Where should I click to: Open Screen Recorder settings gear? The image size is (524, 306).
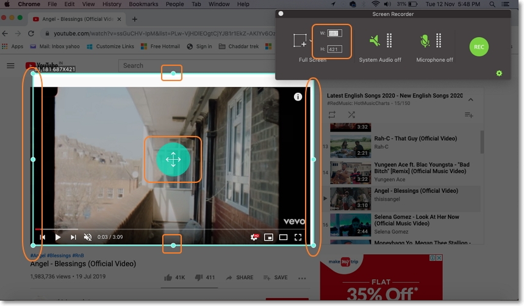click(x=499, y=73)
